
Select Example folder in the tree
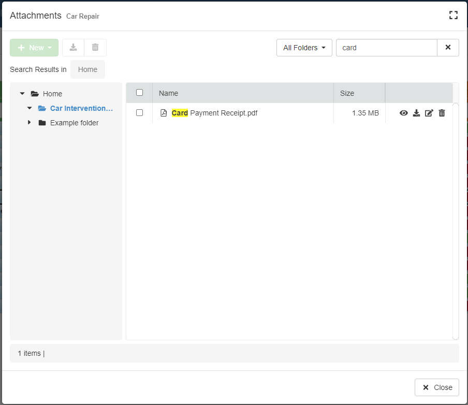[x=74, y=123]
